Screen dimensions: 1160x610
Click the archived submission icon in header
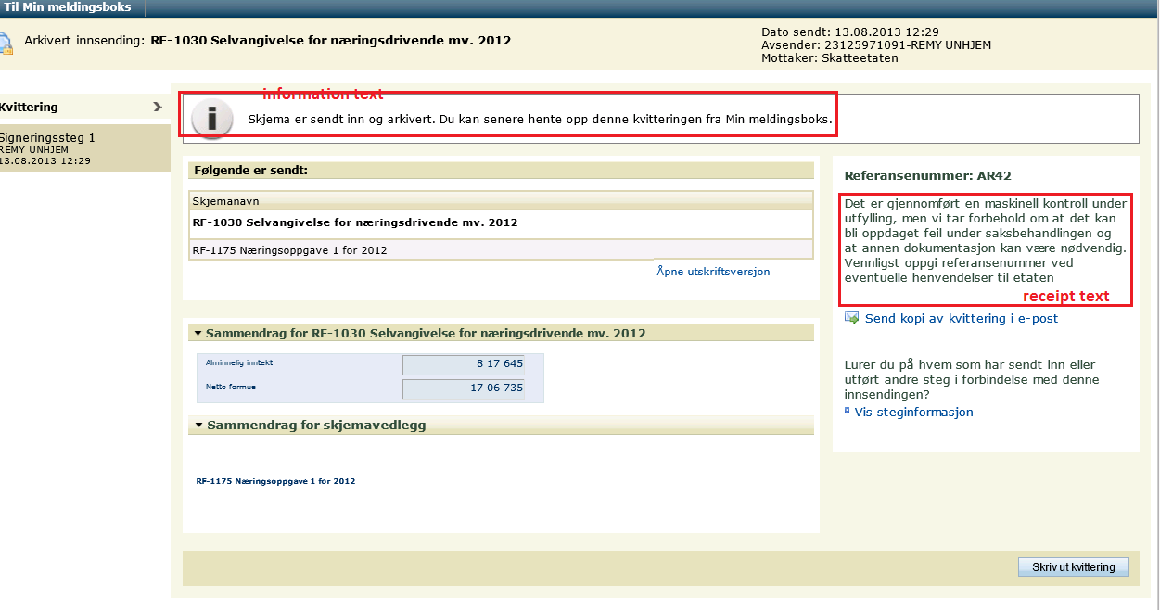(6, 43)
